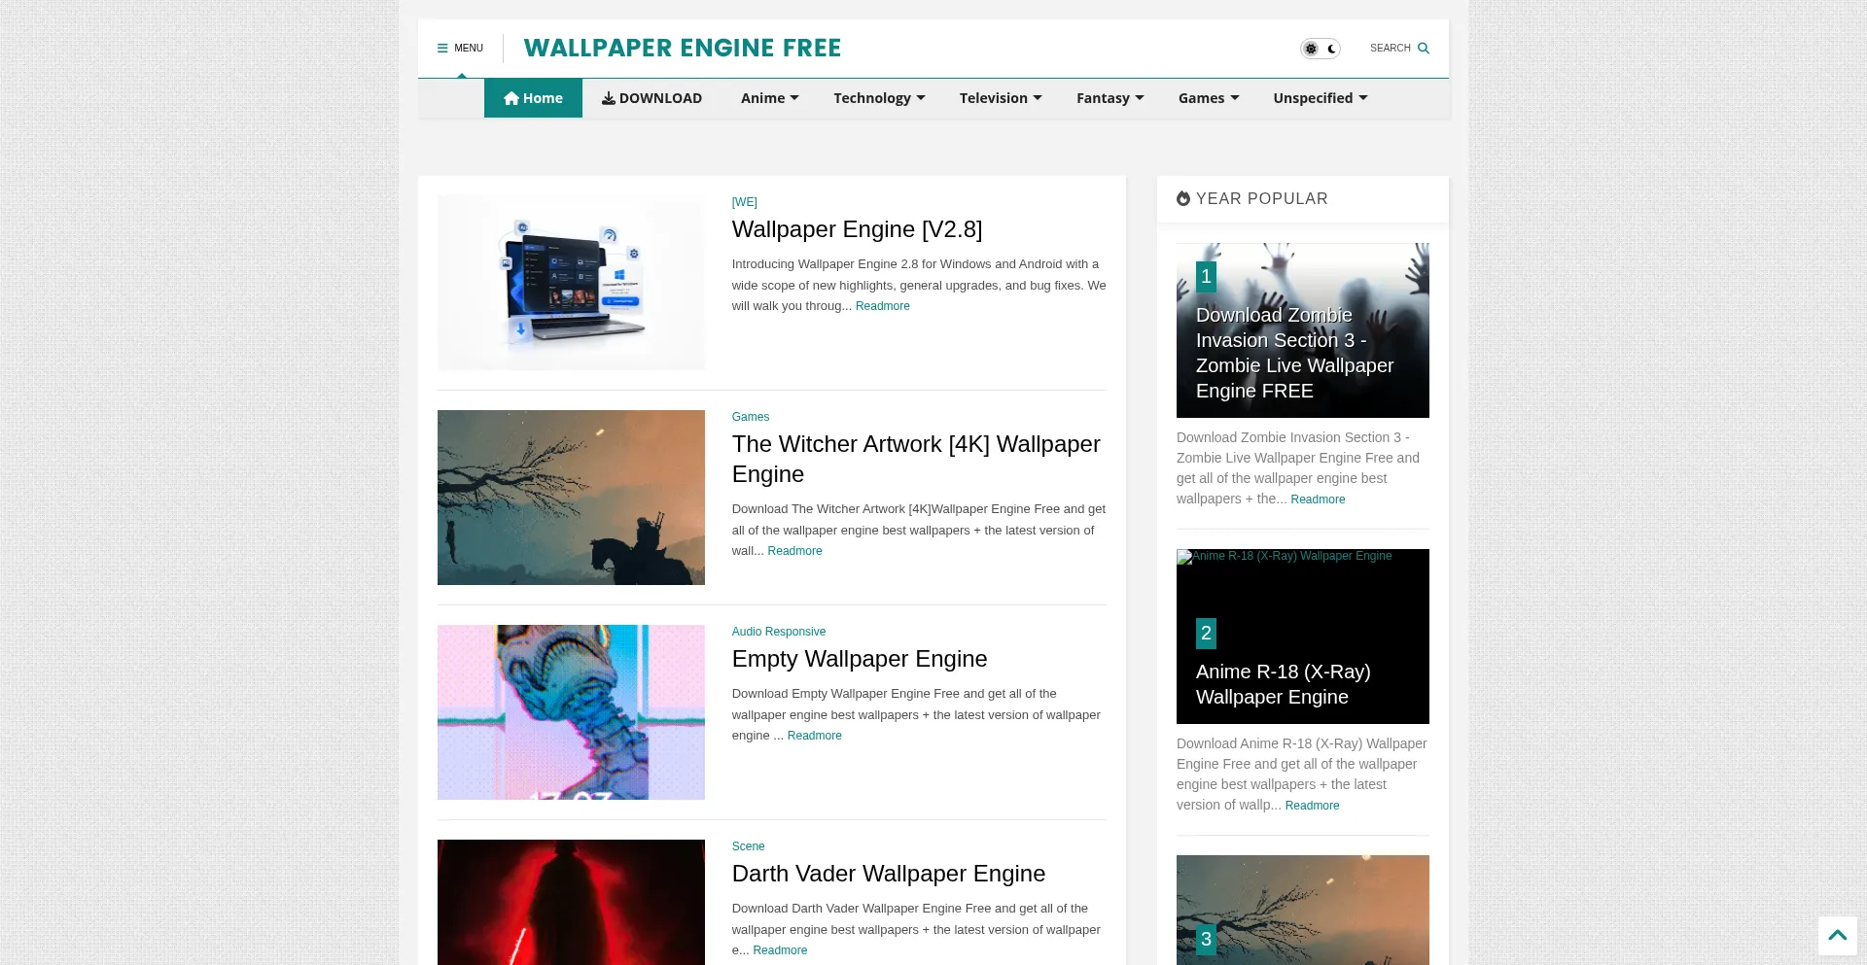1867x965 pixels.
Task: Open the Darth Vader red thumbnail
Action: pos(571,902)
